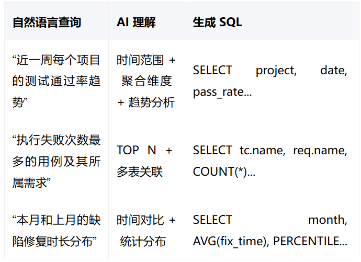Select the 执行失败次数最多的用例 query cell
The height and width of the screenshot is (262, 361).
click(57, 161)
